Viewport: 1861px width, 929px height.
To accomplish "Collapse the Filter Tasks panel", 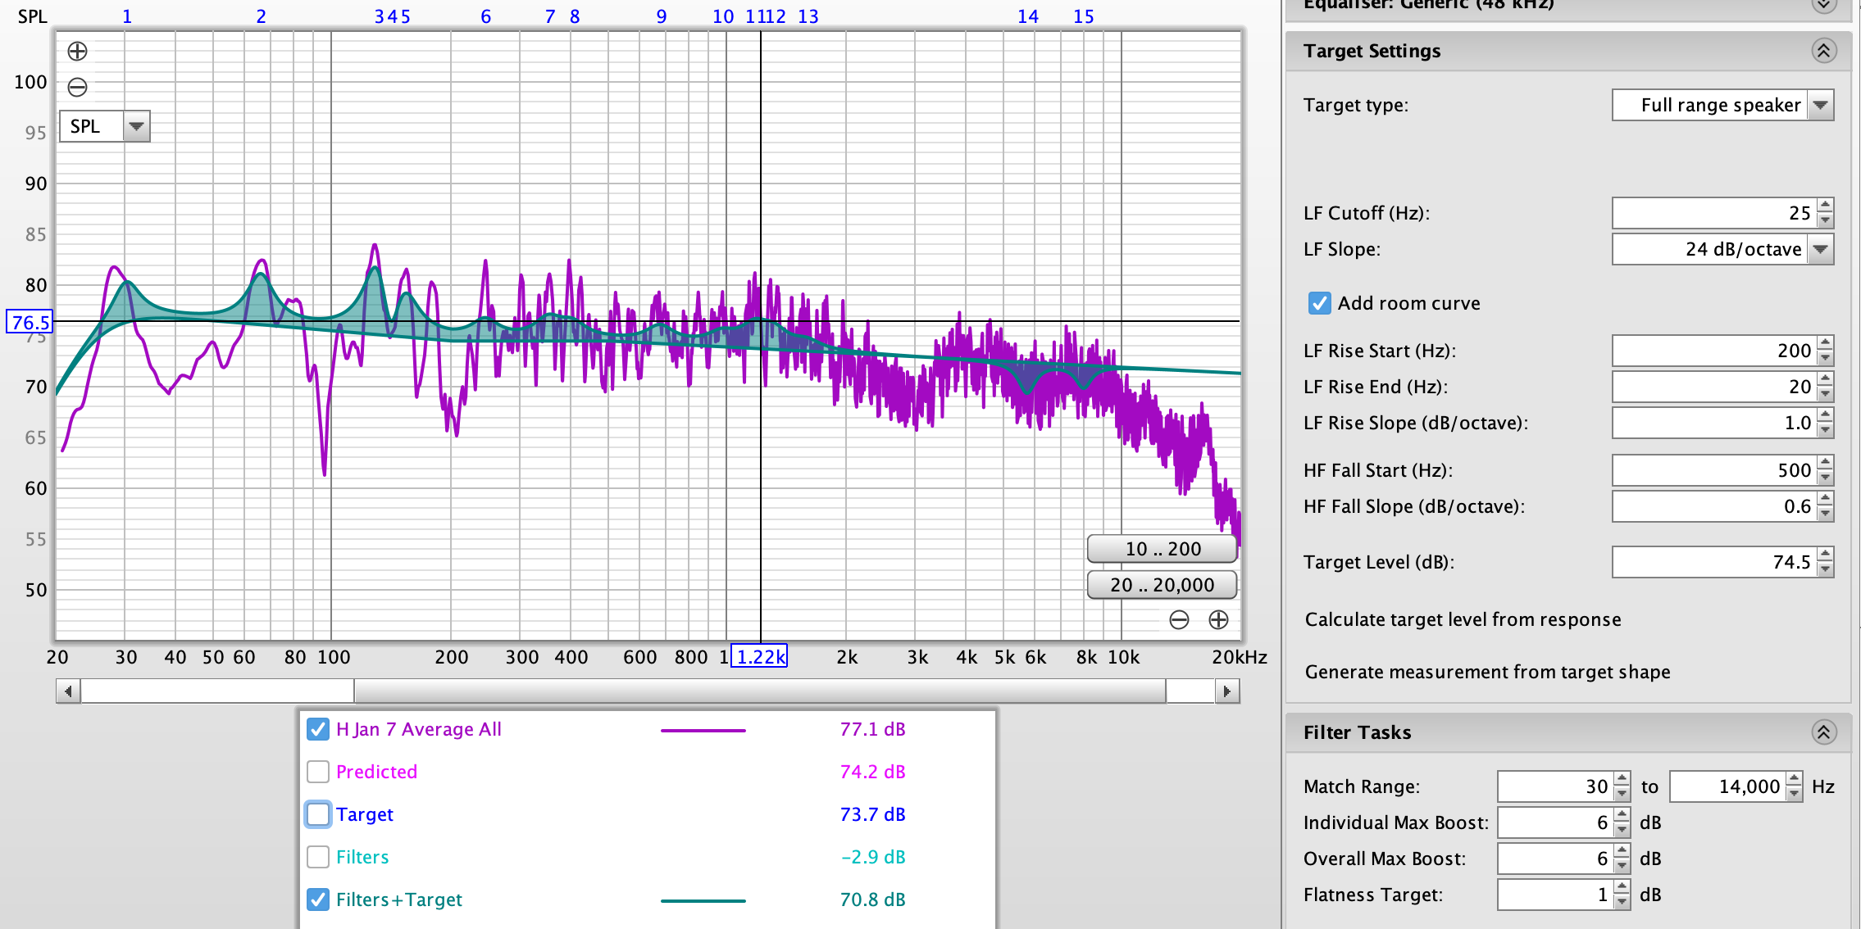I will tap(1823, 732).
